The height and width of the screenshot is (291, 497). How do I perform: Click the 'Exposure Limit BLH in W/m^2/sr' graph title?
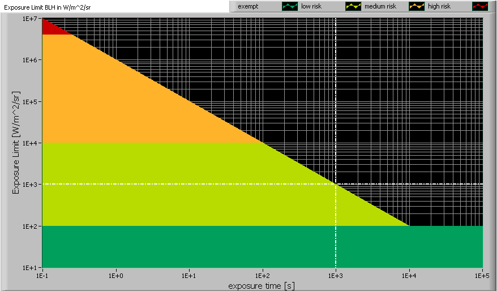click(x=46, y=7)
